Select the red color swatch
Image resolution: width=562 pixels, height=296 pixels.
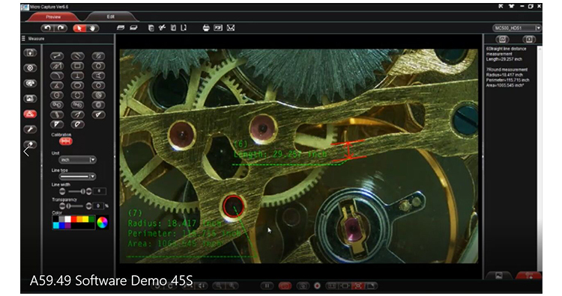pyautogui.click(x=74, y=219)
